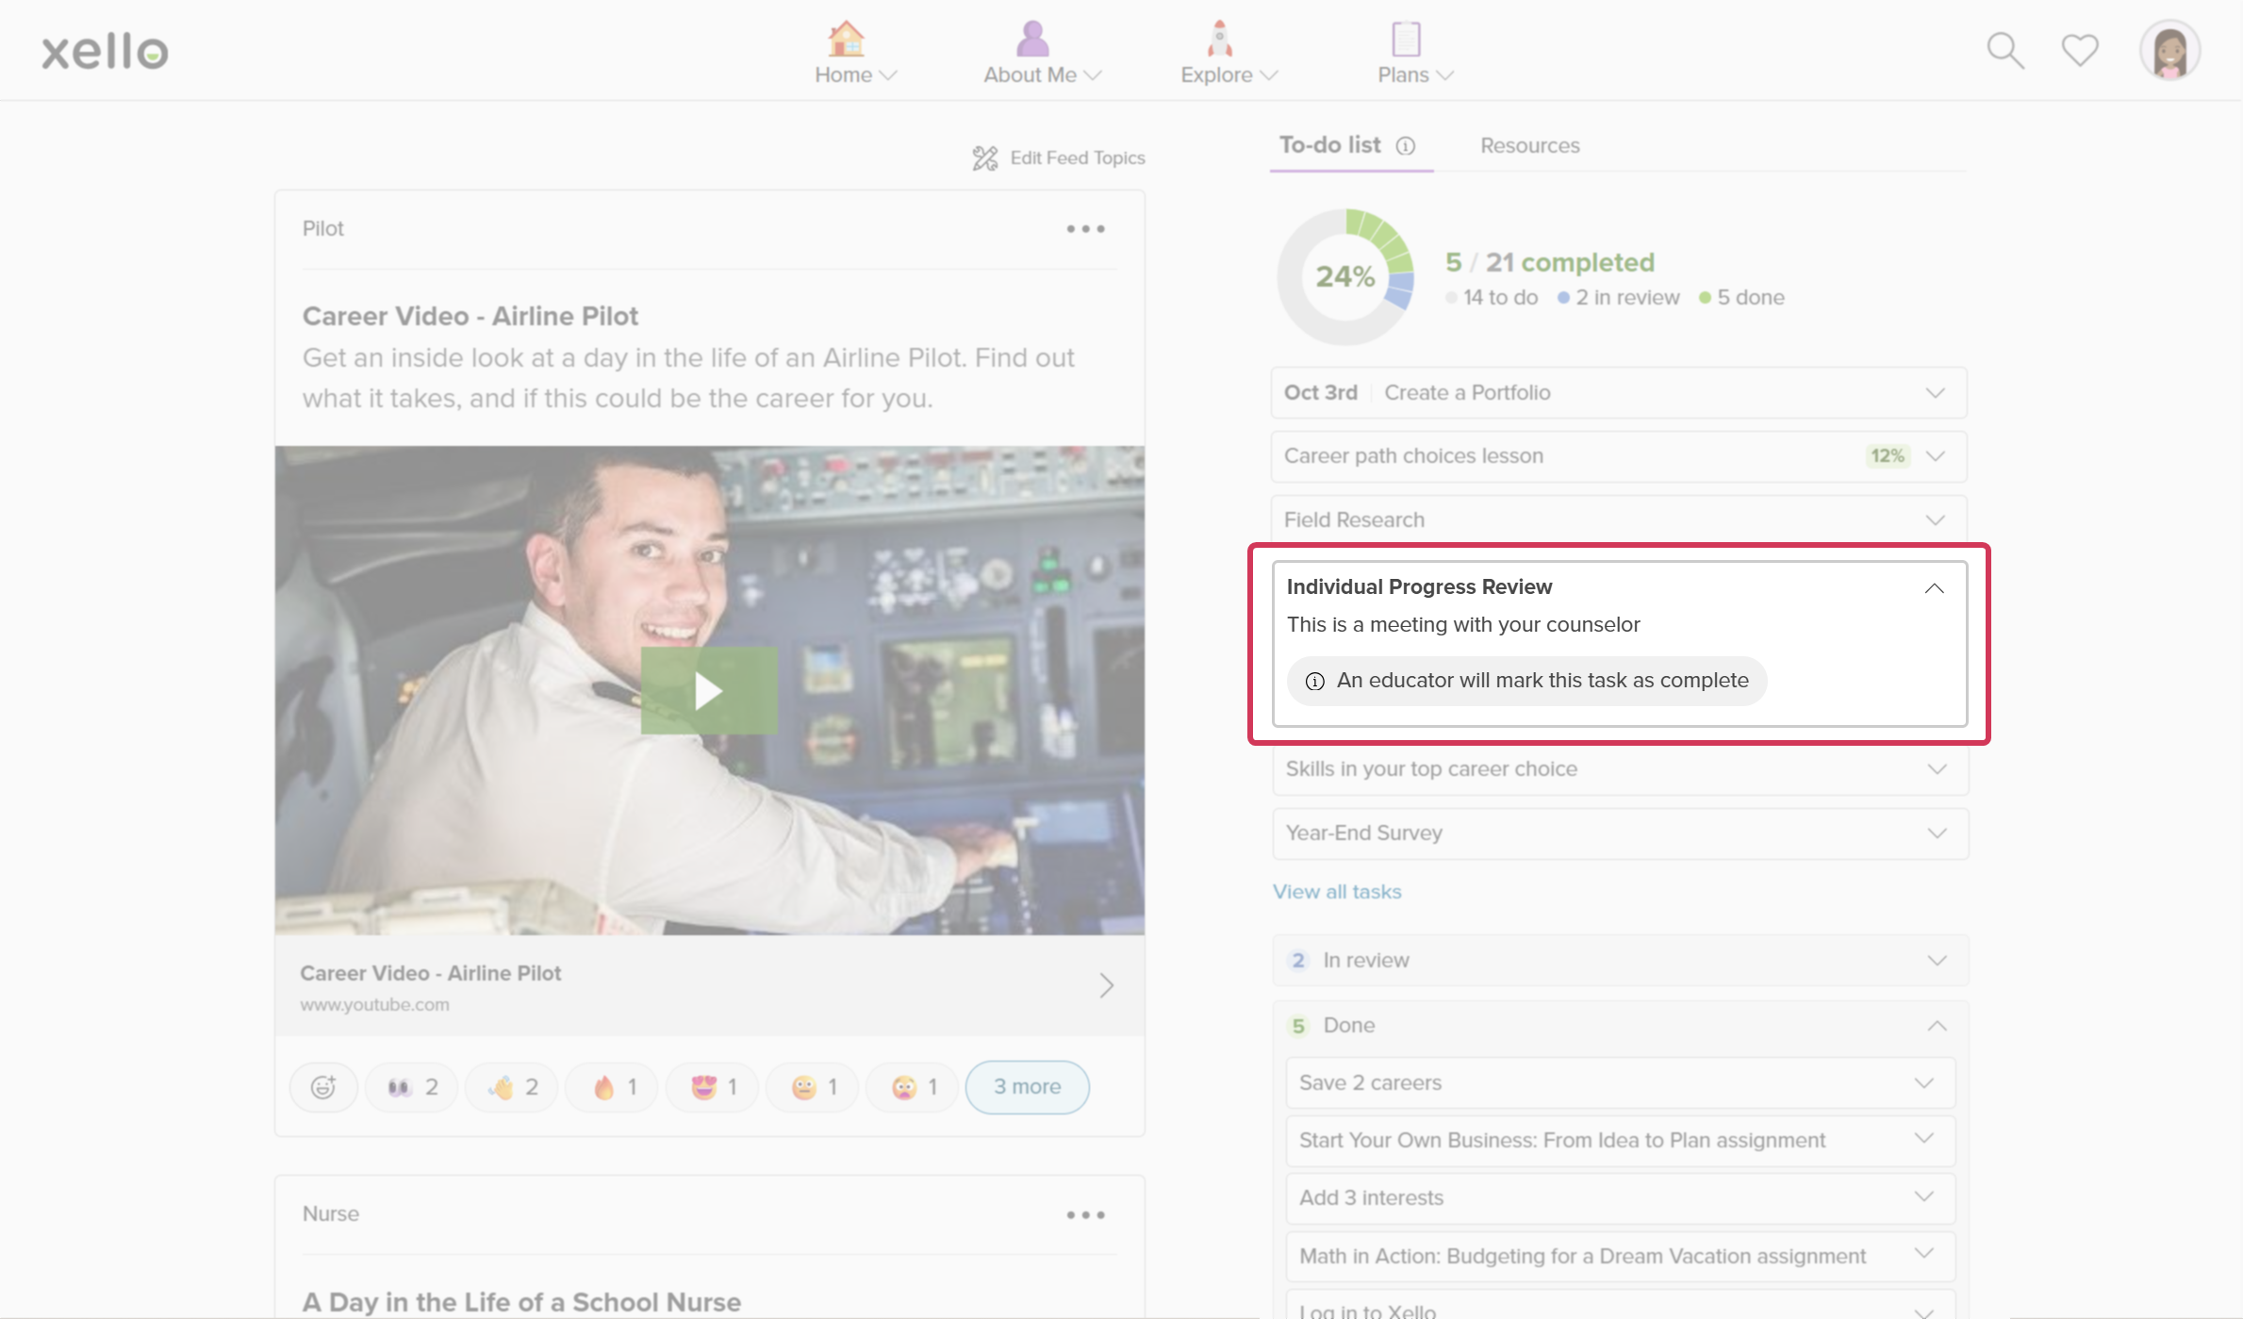Click the add reaction smiley icon
Screen dimensions: 2243x1319
323,1087
